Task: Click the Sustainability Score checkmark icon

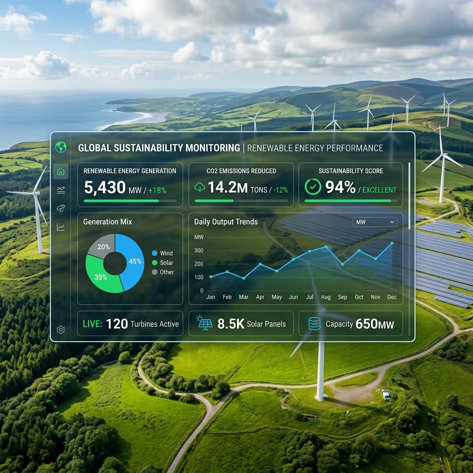Action: (x=313, y=187)
